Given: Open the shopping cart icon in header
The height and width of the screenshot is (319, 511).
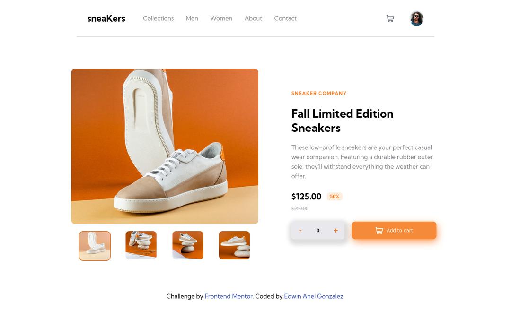Looking at the screenshot, I should pyautogui.click(x=390, y=18).
